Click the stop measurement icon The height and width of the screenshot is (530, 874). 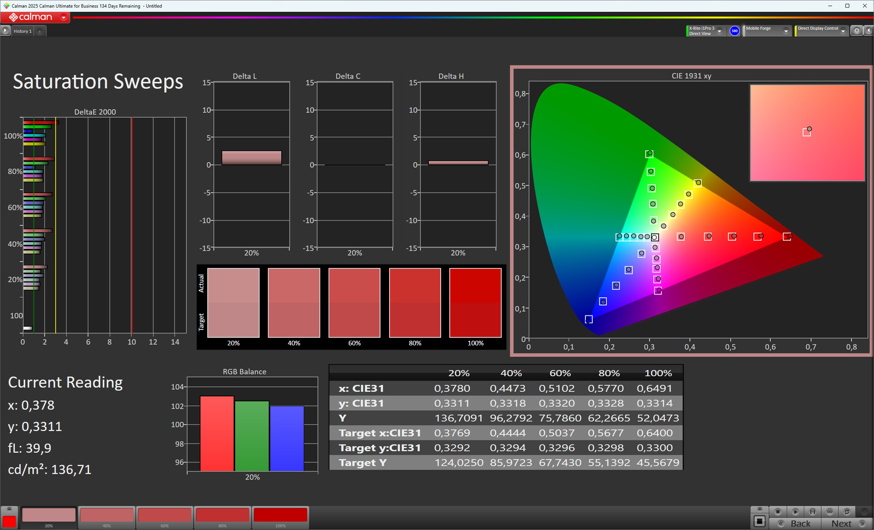[778, 511]
